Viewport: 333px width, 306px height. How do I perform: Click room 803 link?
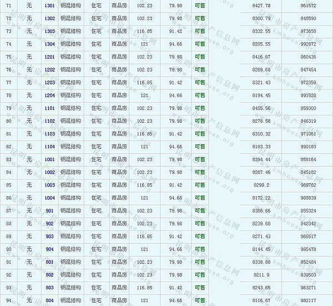[x=49, y=288]
